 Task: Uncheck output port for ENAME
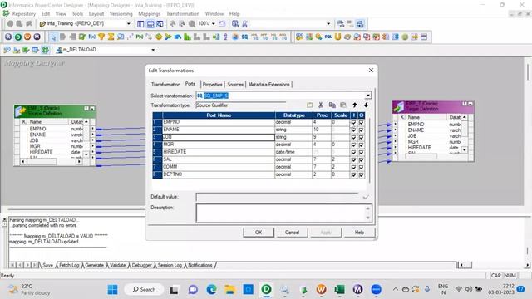(x=362, y=130)
